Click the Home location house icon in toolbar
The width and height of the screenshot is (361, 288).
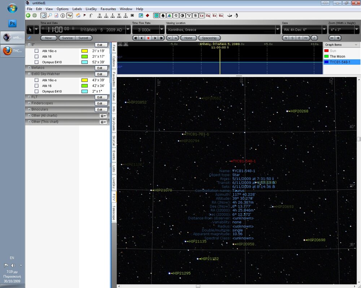78,15
